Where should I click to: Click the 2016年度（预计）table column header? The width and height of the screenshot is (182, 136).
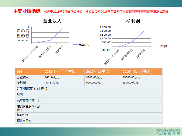point(142,71)
